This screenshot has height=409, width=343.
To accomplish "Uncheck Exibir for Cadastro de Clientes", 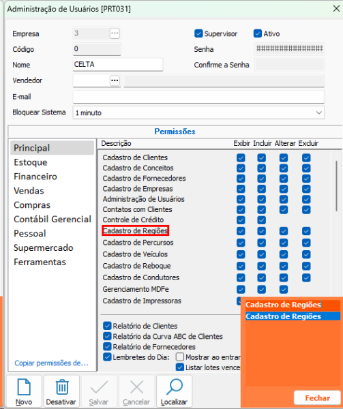I will click(x=241, y=157).
